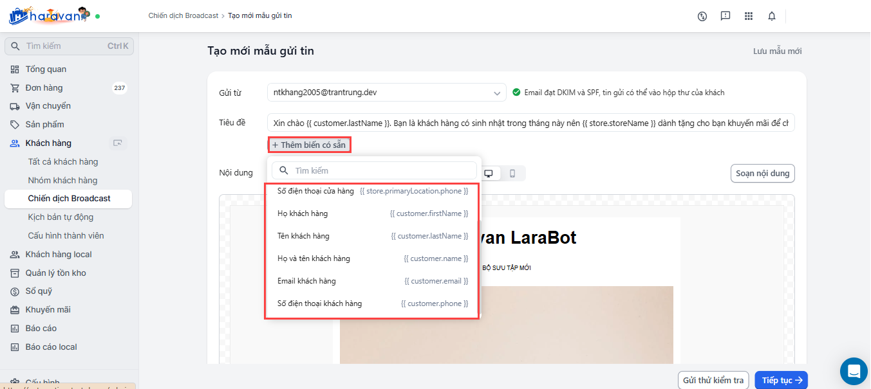Open Tổng quan in the sidebar
The width and height of the screenshot is (871, 389).
[x=46, y=69]
